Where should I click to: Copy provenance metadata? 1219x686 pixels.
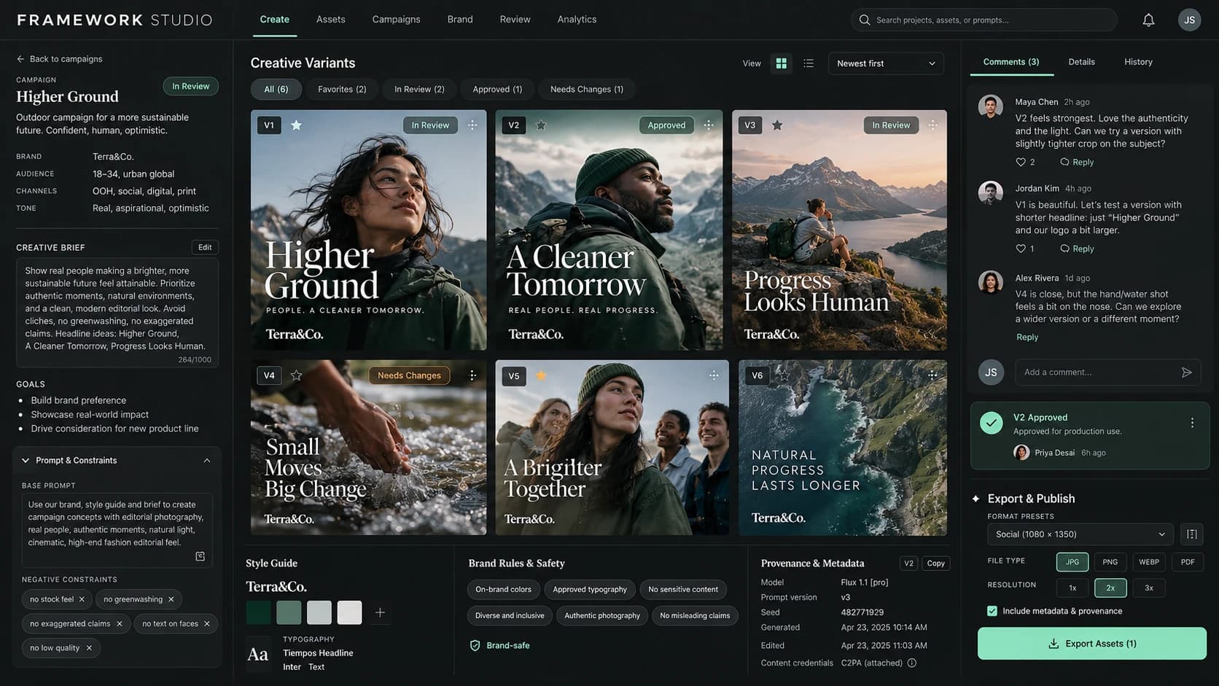[x=935, y=564]
